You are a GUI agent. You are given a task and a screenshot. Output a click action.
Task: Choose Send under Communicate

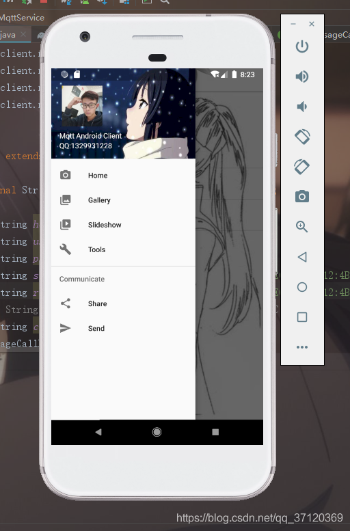(x=123, y=329)
